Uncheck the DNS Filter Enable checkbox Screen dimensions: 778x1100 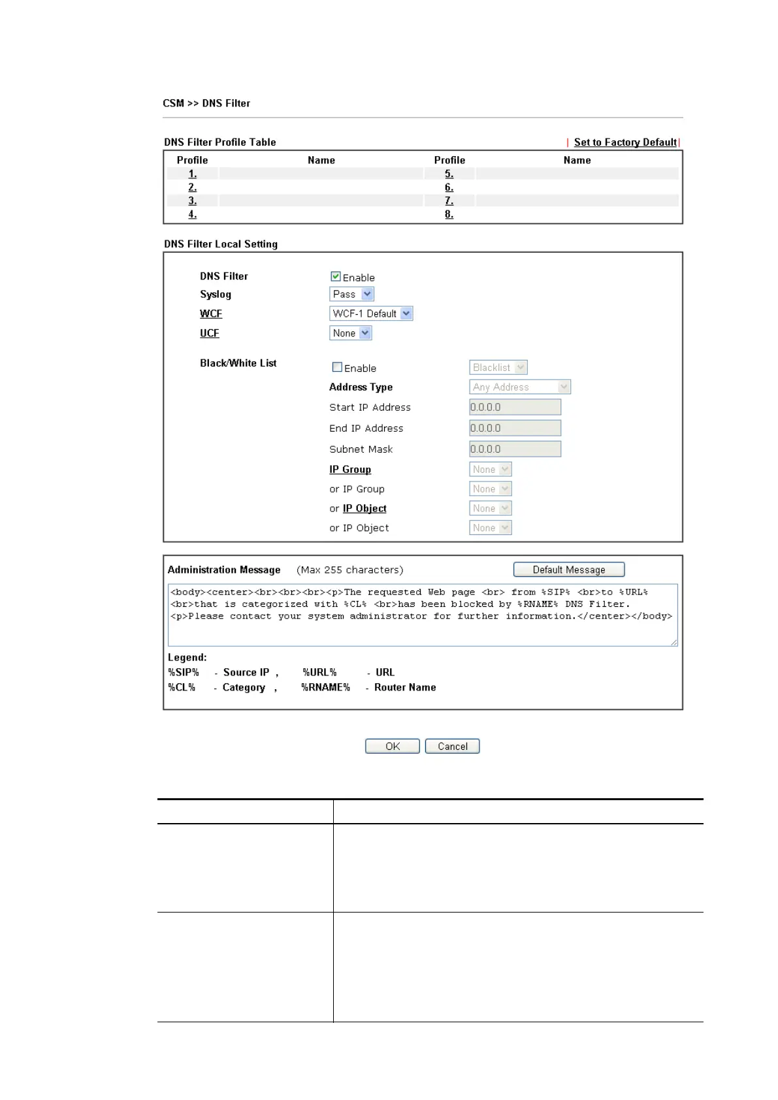(336, 277)
